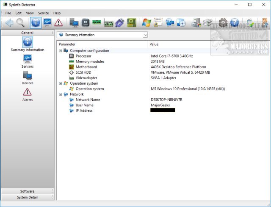Select the Motherboard row

click(x=163, y=67)
